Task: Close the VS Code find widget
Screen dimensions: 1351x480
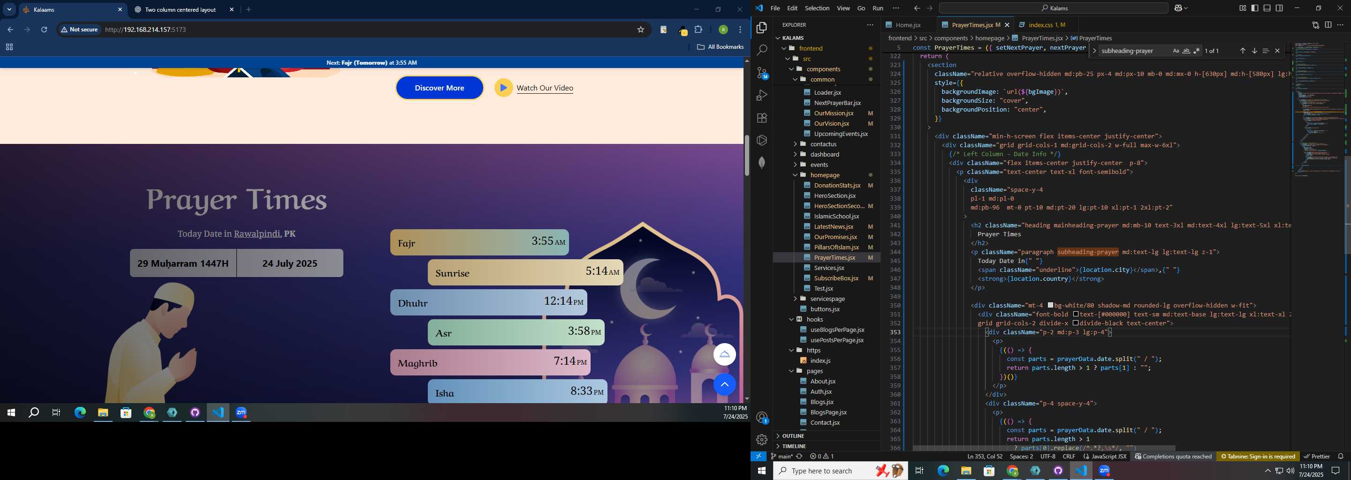Action: 1277,51
